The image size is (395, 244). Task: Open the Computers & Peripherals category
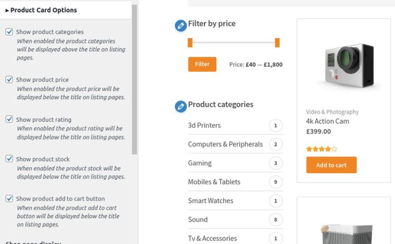(x=225, y=144)
